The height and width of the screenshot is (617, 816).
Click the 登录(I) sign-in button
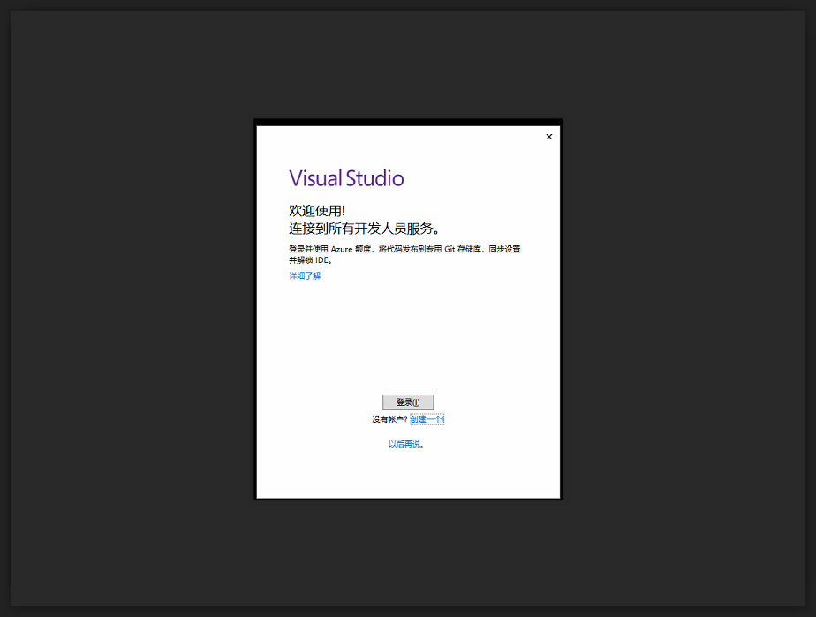pos(408,402)
